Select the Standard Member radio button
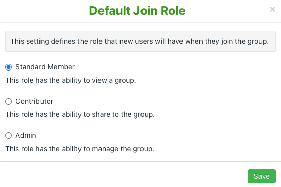The height and width of the screenshot is (187, 281). (8, 67)
